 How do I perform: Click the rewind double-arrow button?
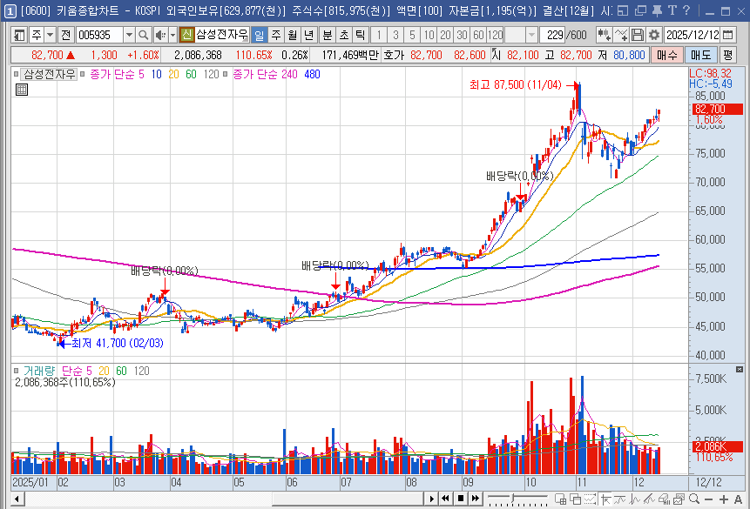[x=445, y=499]
